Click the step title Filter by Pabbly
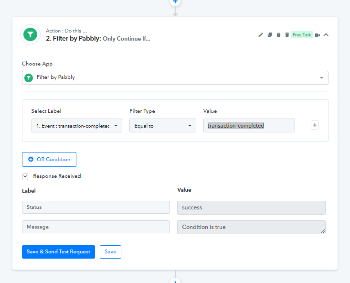This screenshot has height=283, width=350. pos(98,39)
